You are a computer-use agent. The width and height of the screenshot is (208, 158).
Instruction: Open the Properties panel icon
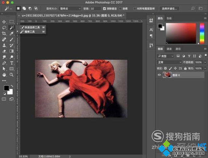[151, 20]
